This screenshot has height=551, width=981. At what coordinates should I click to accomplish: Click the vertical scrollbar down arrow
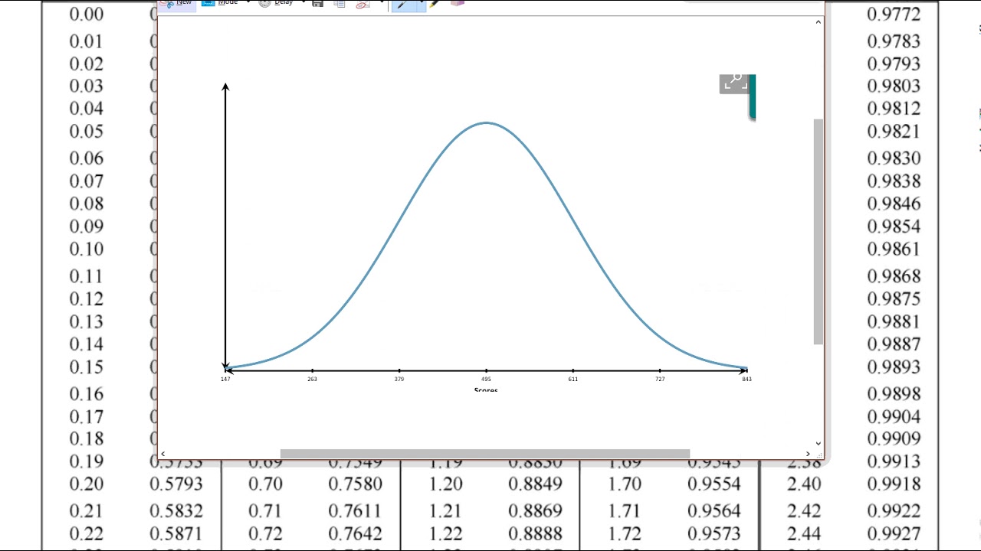point(819,443)
